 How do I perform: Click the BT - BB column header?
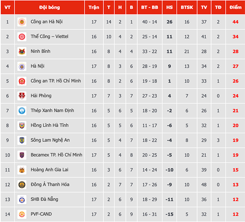click(150, 8)
